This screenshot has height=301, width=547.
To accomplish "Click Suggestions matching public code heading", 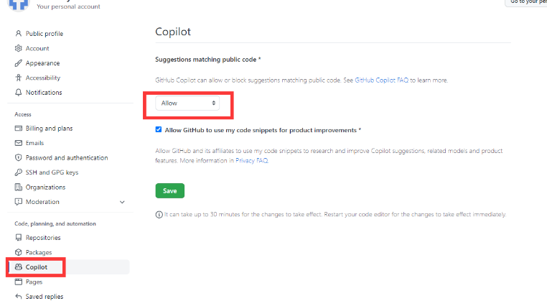I will (208, 60).
